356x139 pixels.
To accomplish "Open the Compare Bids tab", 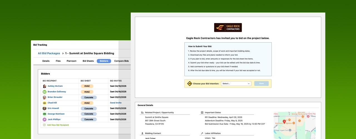I will [x=121, y=61].
